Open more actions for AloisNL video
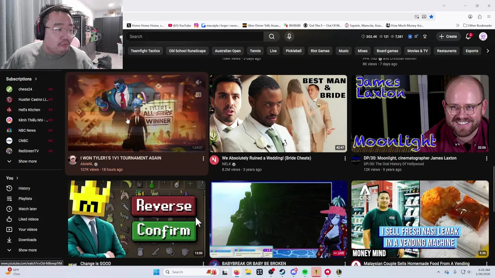The image size is (495, 278). pos(203,158)
